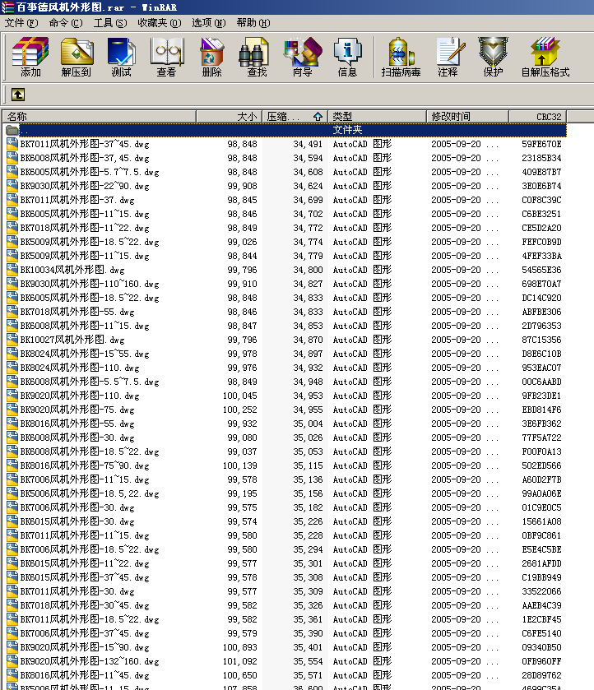Open the 文件(F) menu

21,23
